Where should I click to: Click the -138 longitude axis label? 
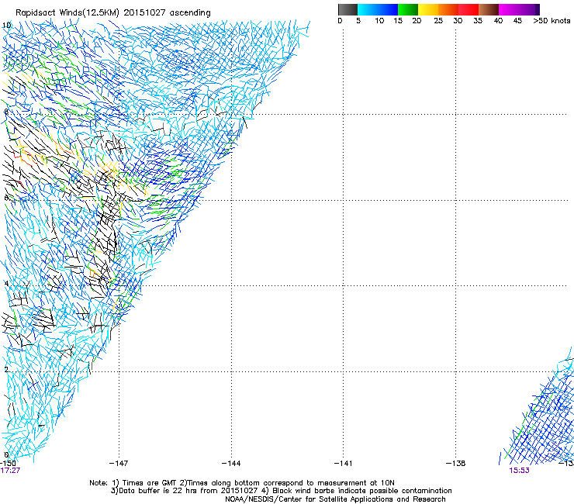[x=455, y=464]
